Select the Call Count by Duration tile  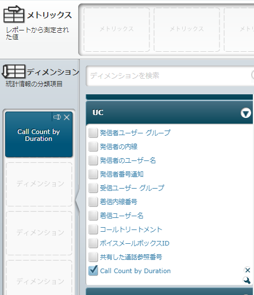pyautogui.click(x=39, y=135)
